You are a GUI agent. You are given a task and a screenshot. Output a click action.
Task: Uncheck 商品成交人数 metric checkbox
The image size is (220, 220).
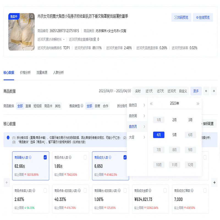coord(125,157)
